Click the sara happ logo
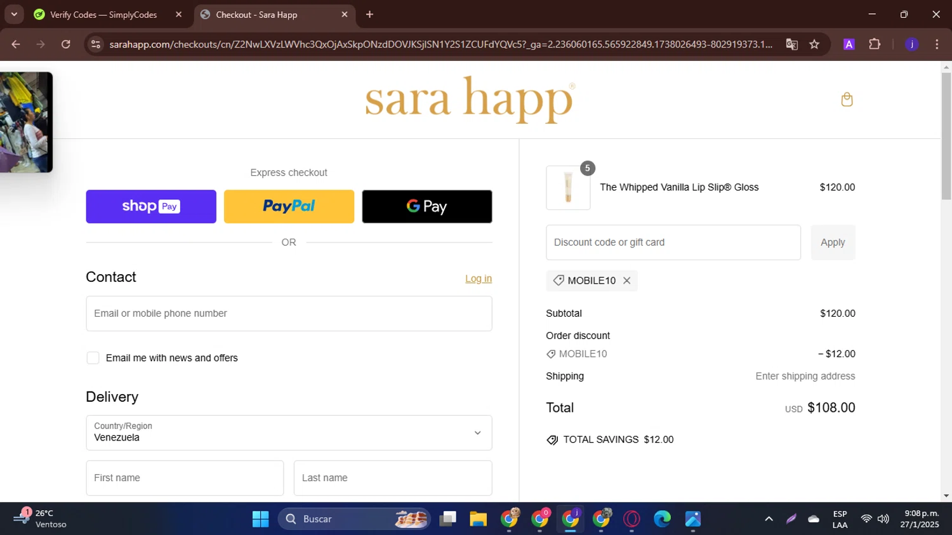The width and height of the screenshot is (952, 535). pyautogui.click(x=470, y=100)
